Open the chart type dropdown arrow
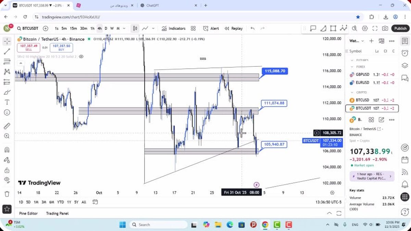Screen dimensions: 411x231 153,28
